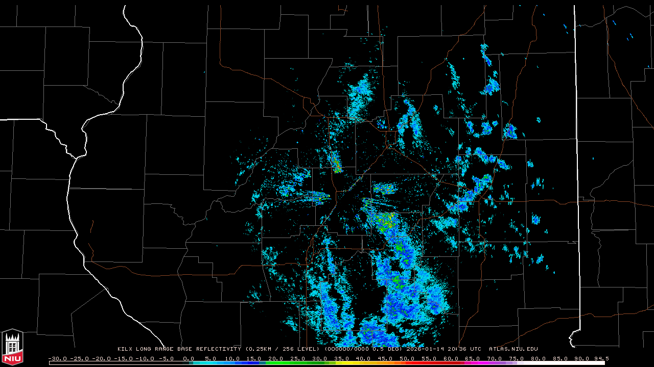The height and width of the screenshot is (367, 654).
Task: Click the 15.0 label on the color scale
Action: pos(253,358)
